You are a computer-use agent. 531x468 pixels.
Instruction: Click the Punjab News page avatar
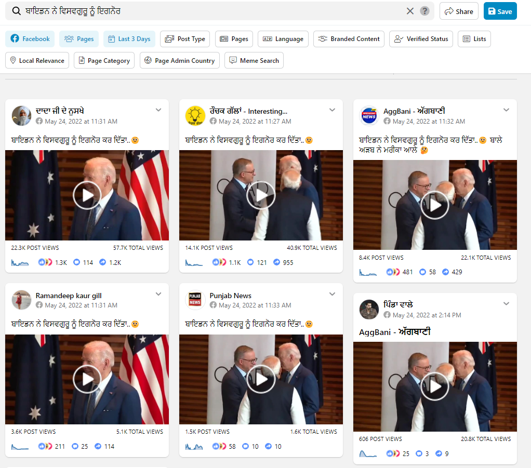[195, 300]
